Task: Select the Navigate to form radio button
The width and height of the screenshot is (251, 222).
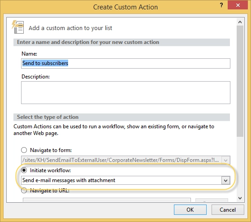Action: point(24,150)
